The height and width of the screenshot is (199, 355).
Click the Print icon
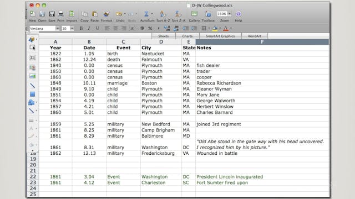click(x=60, y=14)
